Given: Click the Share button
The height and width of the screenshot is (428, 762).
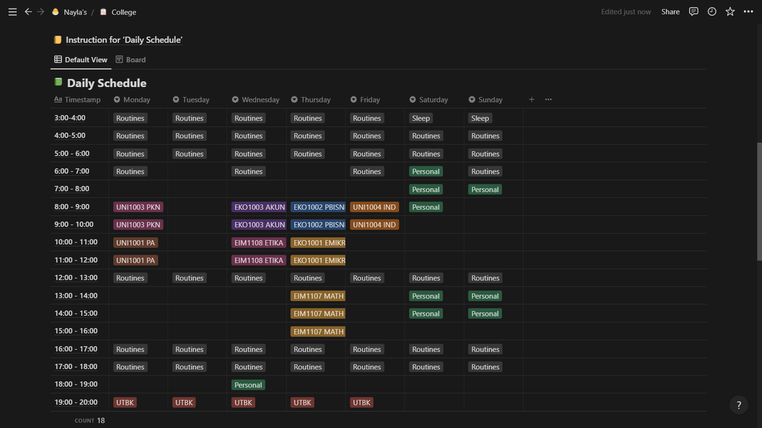Looking at the screenshot, I should (x=671, y=12).
